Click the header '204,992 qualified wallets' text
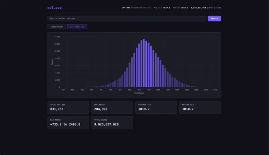269x155 pixels. 136,8
